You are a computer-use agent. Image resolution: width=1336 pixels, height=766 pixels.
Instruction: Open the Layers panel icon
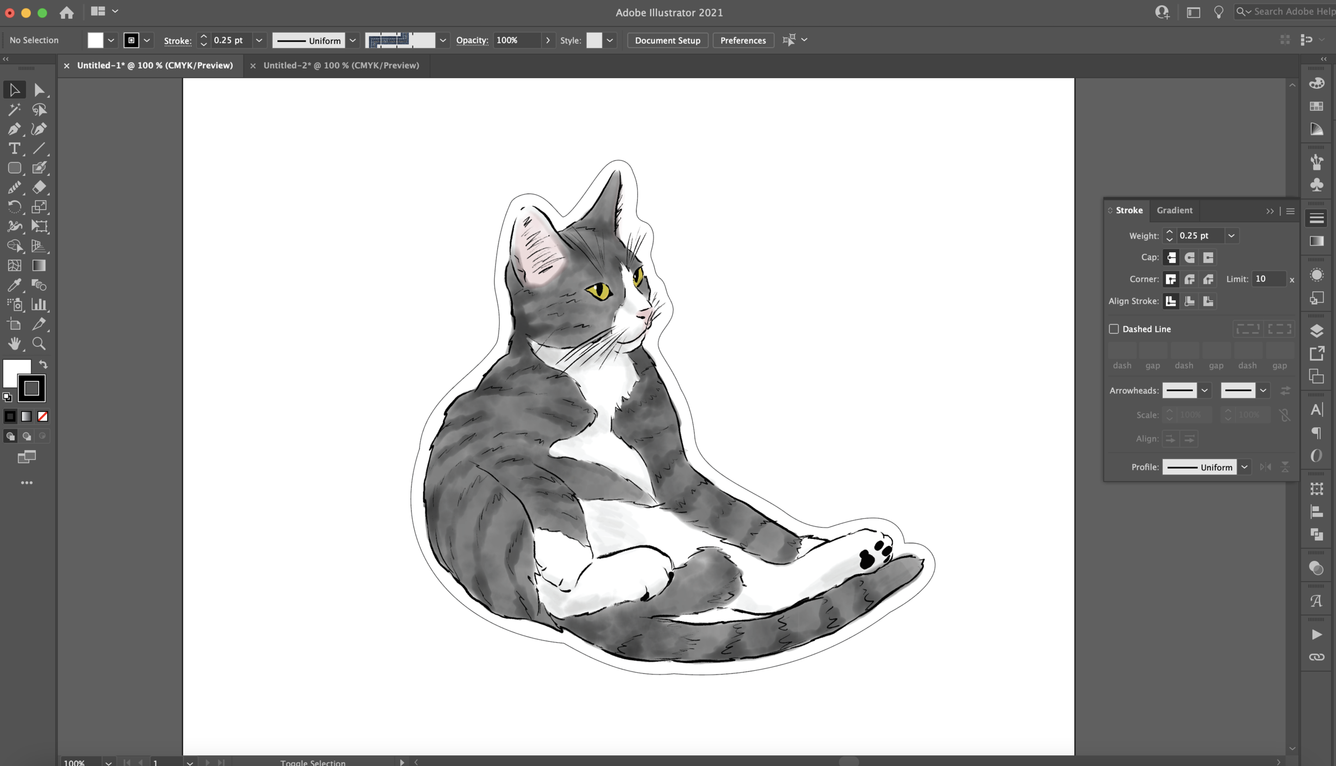pyautogui.click(x=1316, y=331)
